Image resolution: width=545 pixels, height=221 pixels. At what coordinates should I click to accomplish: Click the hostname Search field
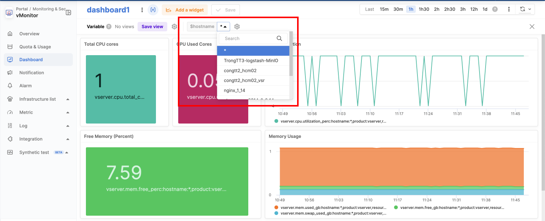248,39
